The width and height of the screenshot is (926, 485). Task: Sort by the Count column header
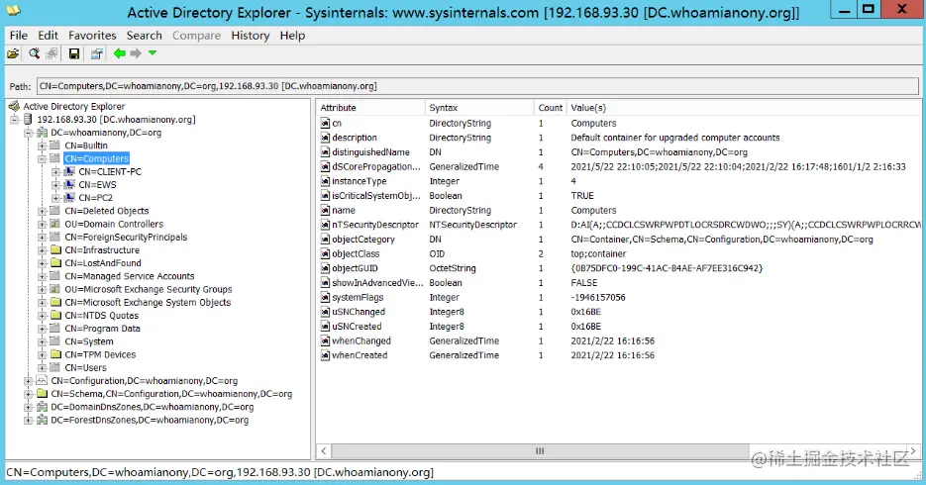click(550, 108)
